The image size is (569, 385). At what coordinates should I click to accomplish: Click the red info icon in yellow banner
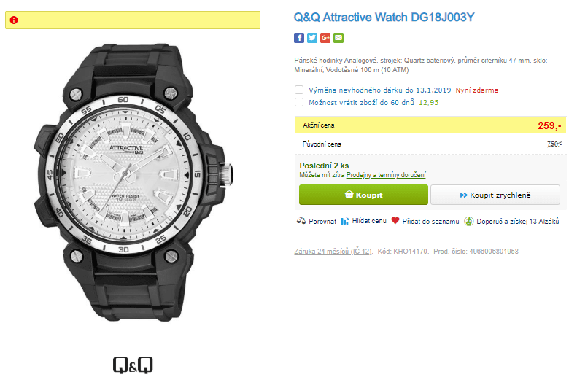point(14,20)
